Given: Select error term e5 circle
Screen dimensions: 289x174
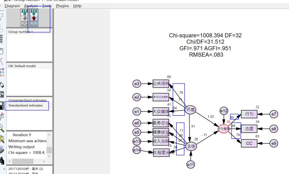Looking at the screenshot, I should pyautogui.click(x=137, y=132).
